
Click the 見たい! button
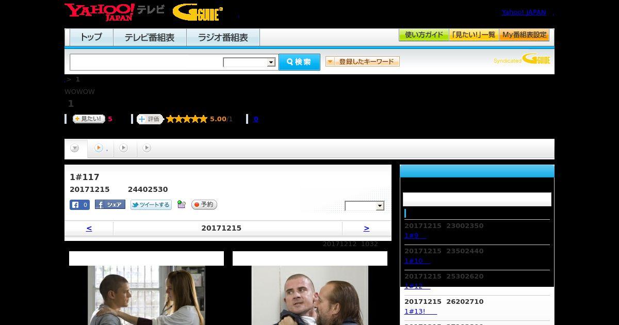click(89, 119)
